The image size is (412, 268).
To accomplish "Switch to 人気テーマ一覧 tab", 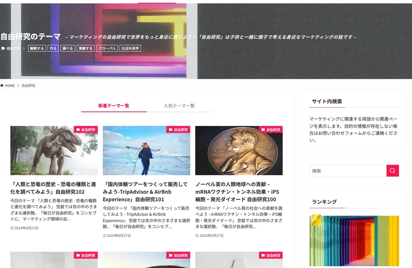I will point(179,106).
